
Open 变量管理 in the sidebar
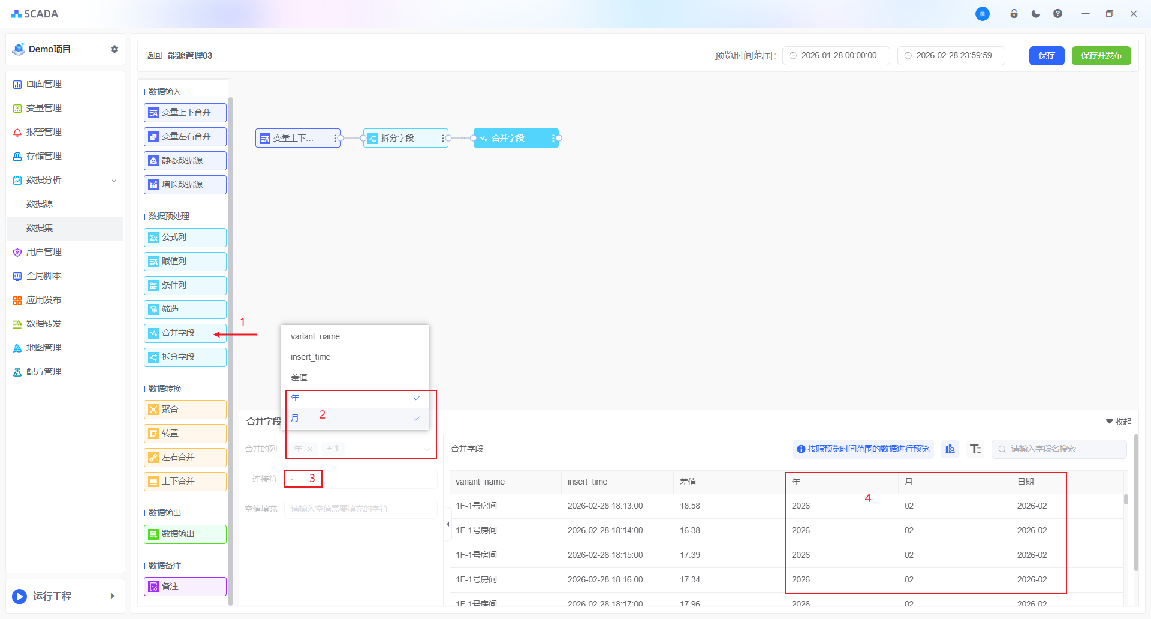[x=44, y=108]
